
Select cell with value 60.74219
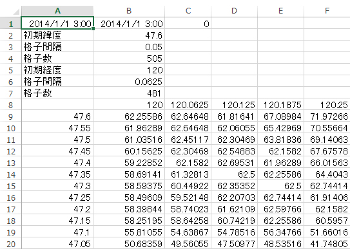pos(234,221)
